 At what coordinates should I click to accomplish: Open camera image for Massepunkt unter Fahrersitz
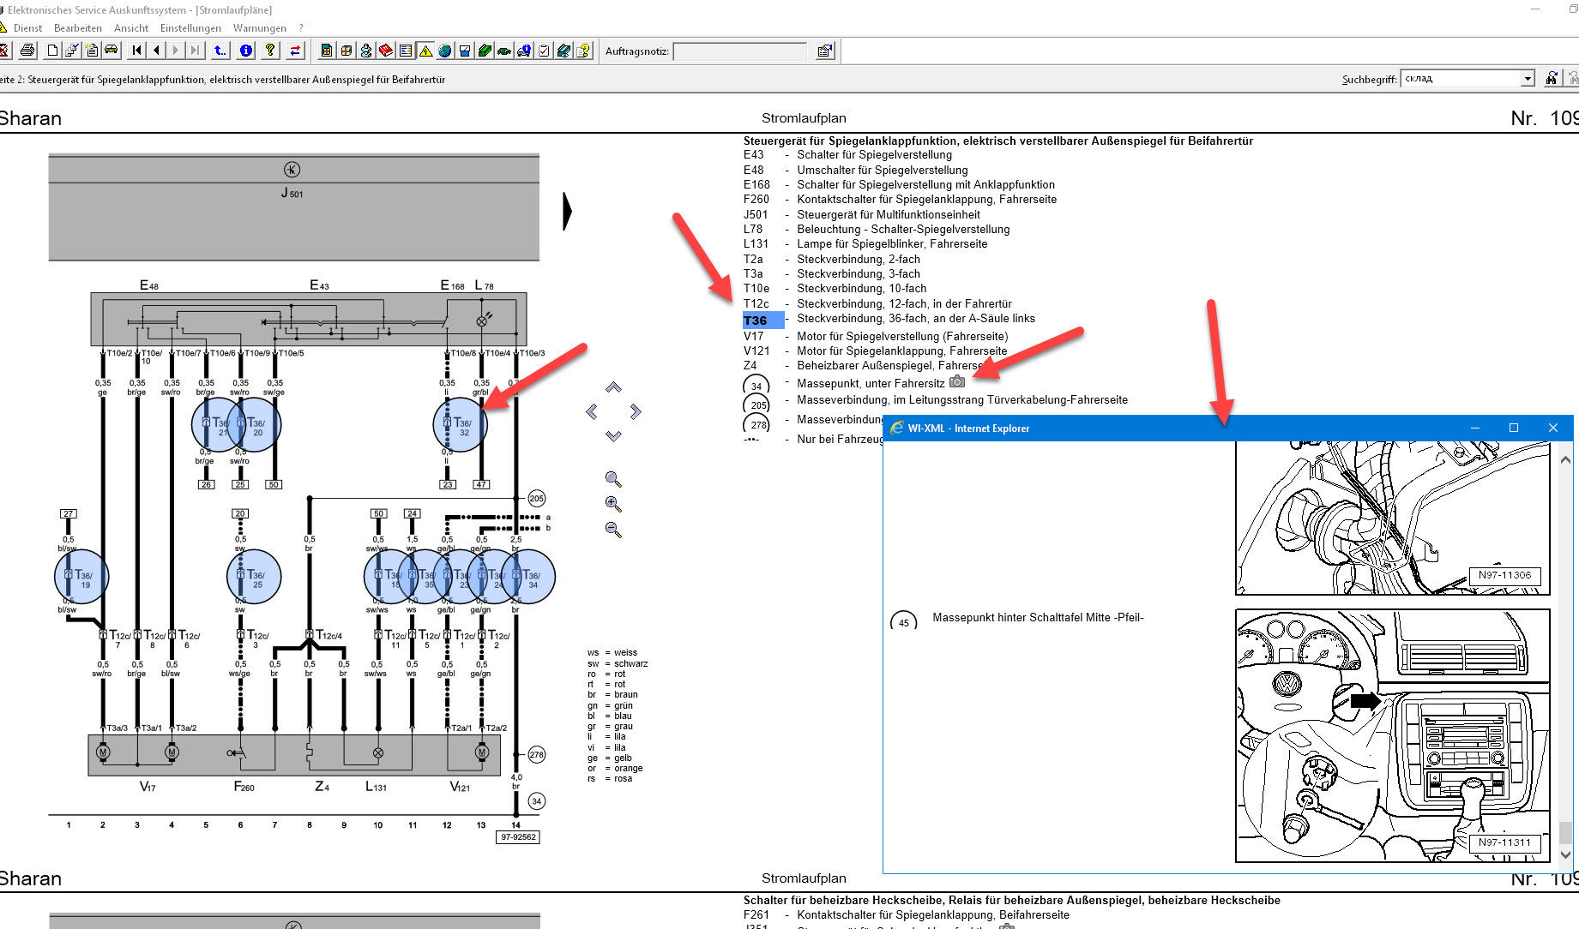[957, 382]
